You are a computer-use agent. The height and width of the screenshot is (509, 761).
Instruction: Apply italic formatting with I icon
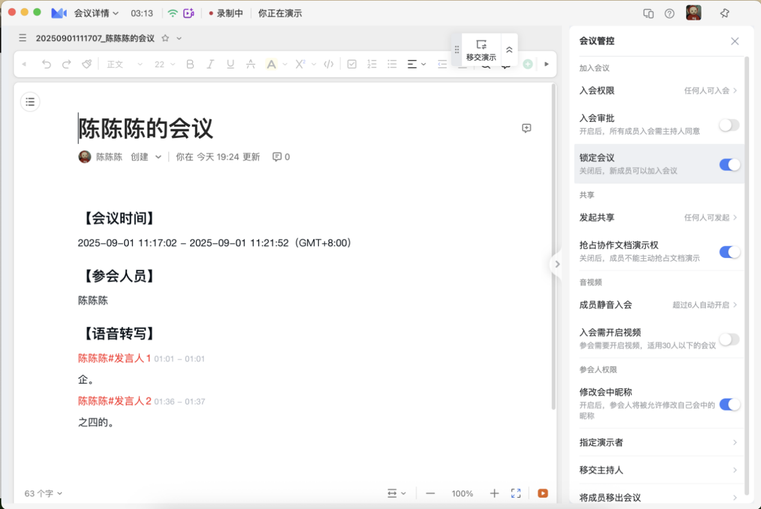tap(210, 64)
